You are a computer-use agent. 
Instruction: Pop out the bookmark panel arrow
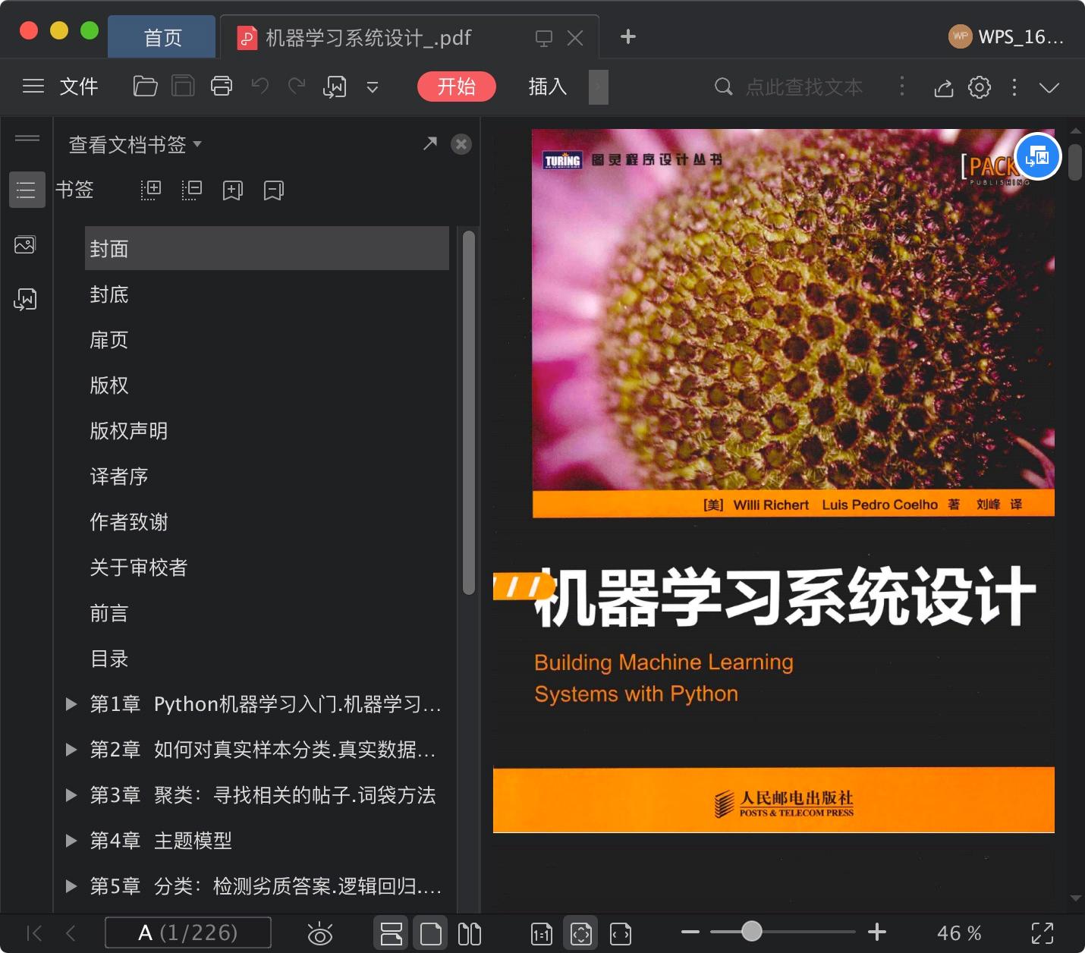click(x=430, y=143)
